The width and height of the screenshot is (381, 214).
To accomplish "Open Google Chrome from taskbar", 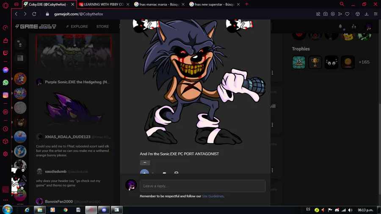I will pos(66,210).
